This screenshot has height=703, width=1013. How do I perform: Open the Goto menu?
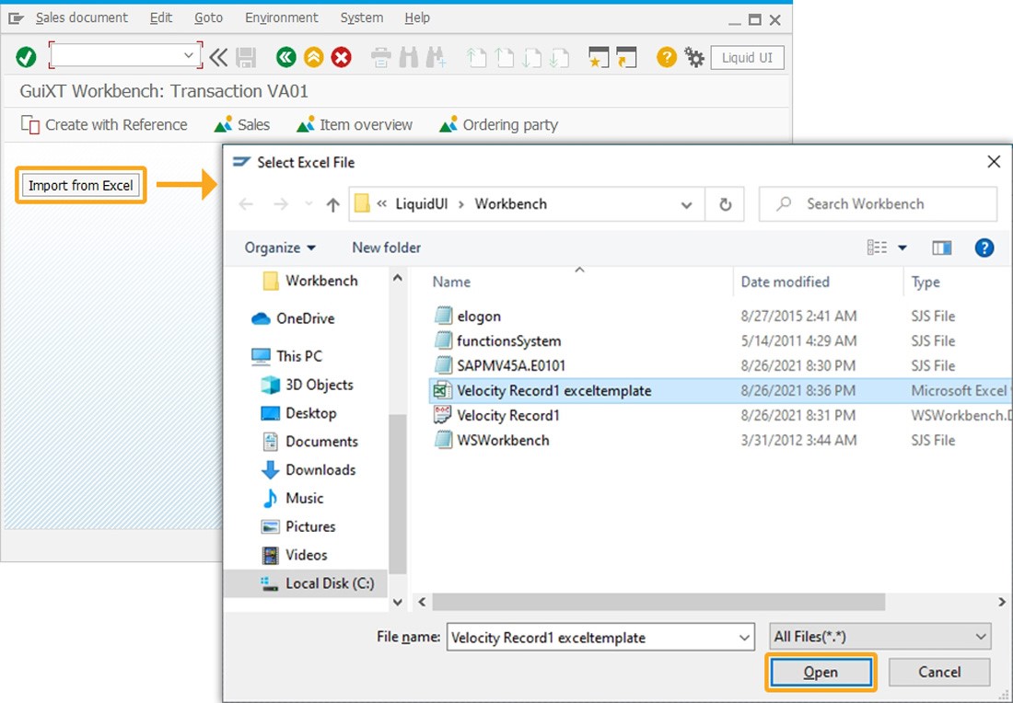(x=208, y=18)
